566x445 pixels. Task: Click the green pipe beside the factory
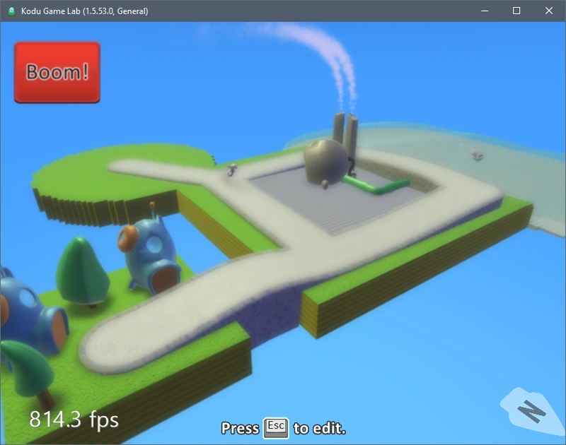pyautogui.click(x=376, y=185)
